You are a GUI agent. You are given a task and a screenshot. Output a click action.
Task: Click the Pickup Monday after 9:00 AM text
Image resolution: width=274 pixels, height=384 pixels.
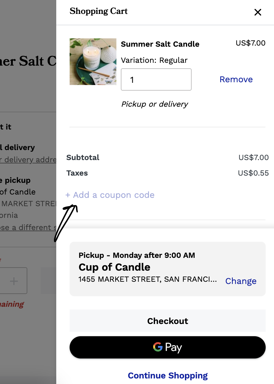tap(137, 255)
